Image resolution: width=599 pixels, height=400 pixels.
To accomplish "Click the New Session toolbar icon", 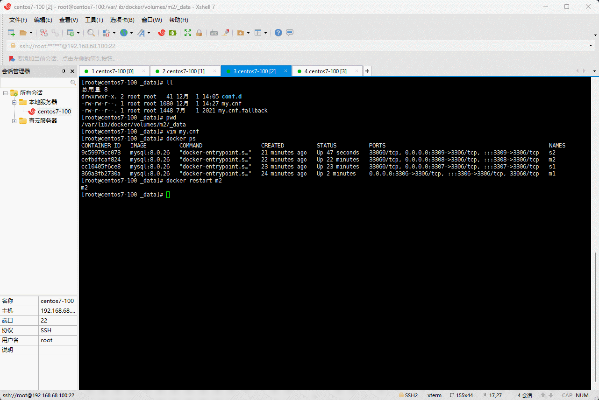I will click(12, 33).
